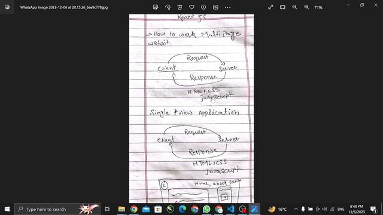Open the Windows Start menu
This screenshot has width=383, height=215.
click(x=7, y=209)
